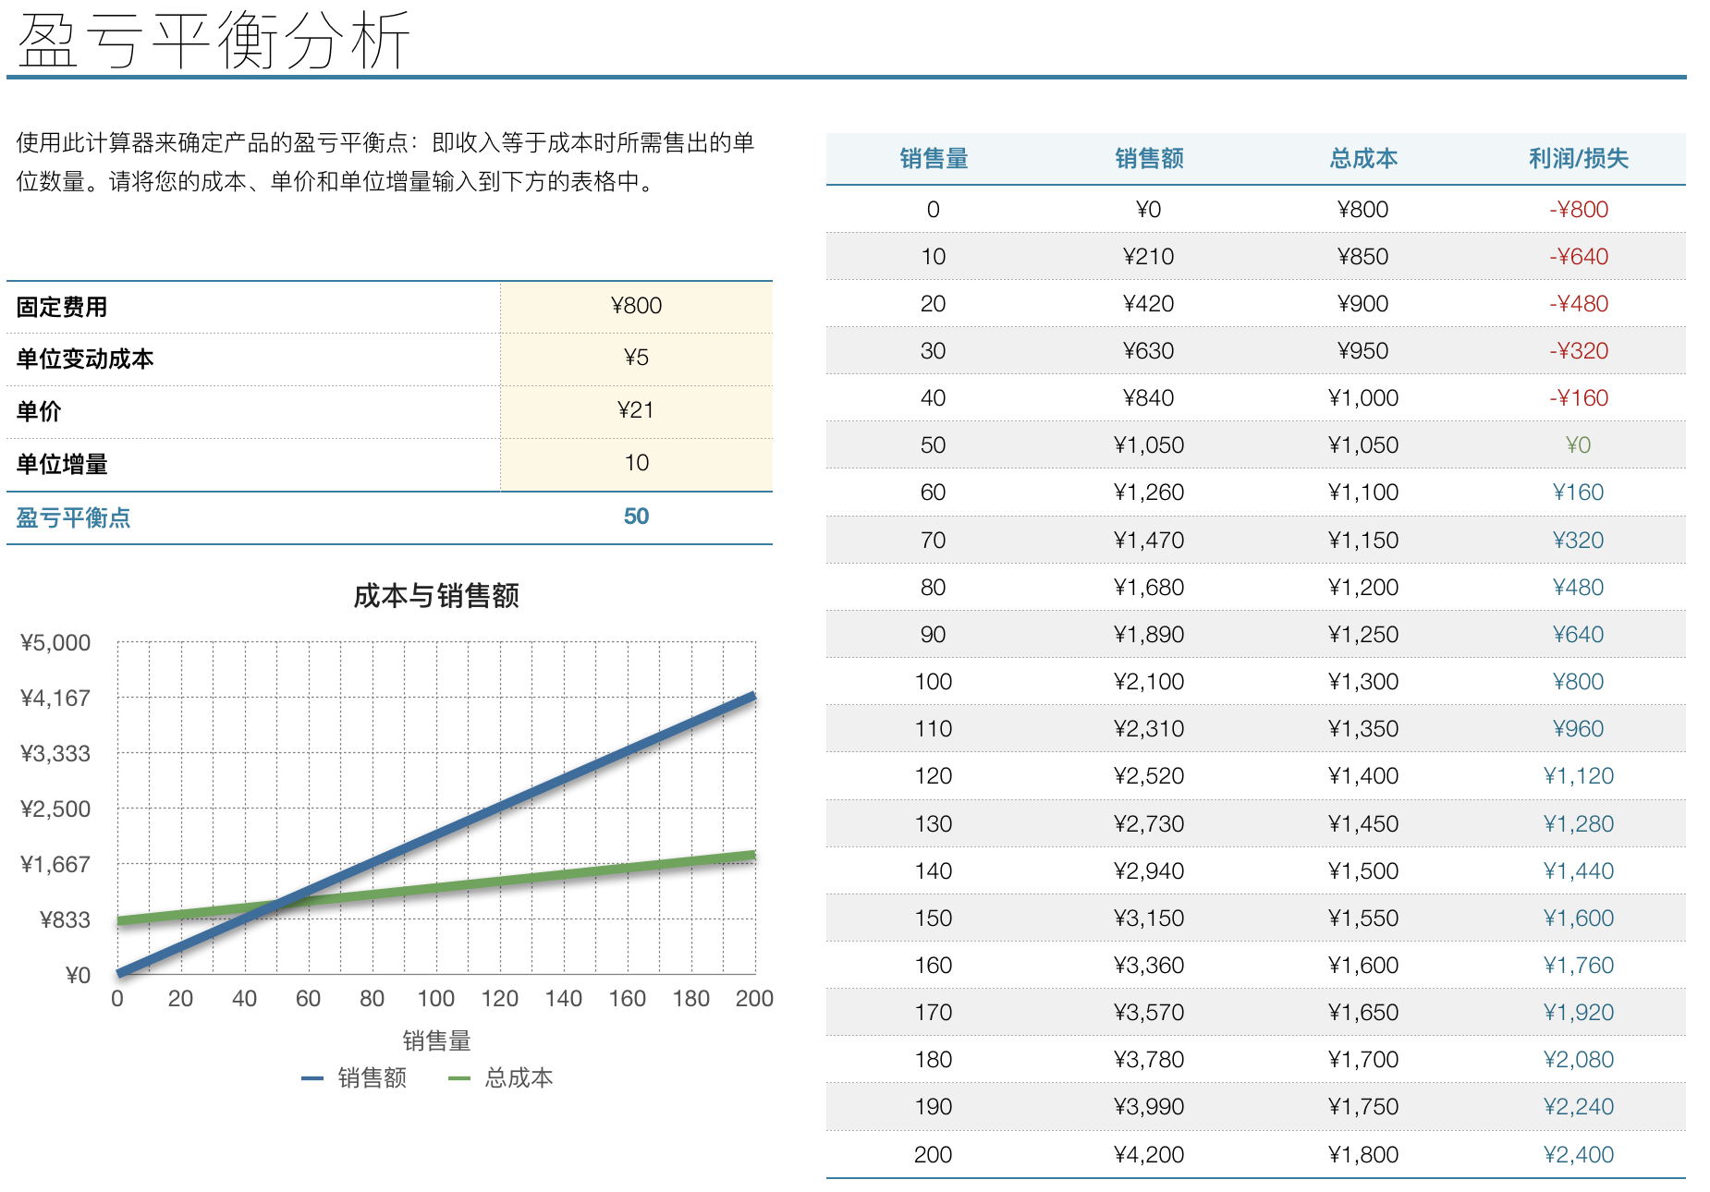Click the chart title 成本与销售额
This screenshot has width=1710, height=1192.
click(436, 596)
